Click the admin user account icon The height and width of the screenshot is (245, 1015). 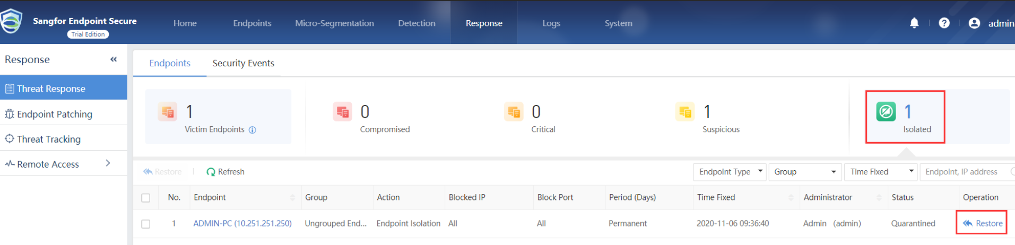tap(974, 23)
